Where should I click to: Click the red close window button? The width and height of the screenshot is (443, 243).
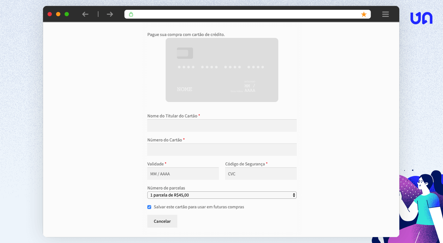click(x=50, y=14)
